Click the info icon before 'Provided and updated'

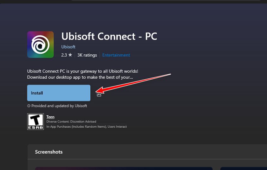coord(29,106)
